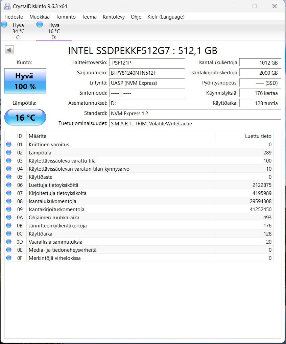Screen dimensions: 286x344
Task: Click the Isäntäkirjoituskertoja value 2000 GB
Action: 260,73
